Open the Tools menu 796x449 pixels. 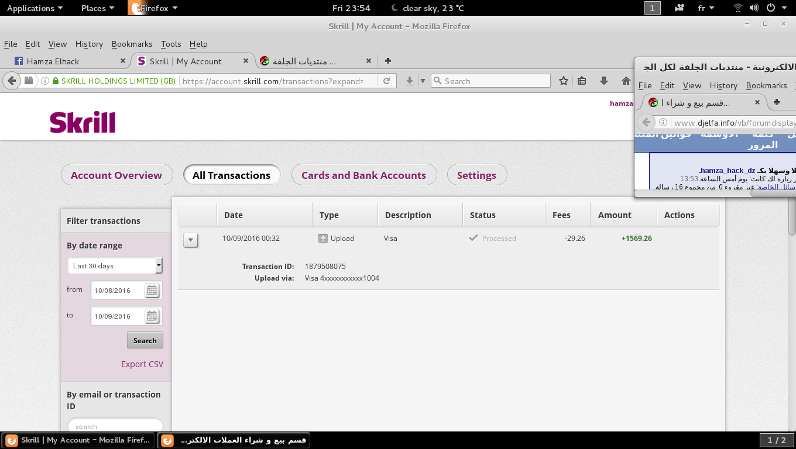click(171, 44)
